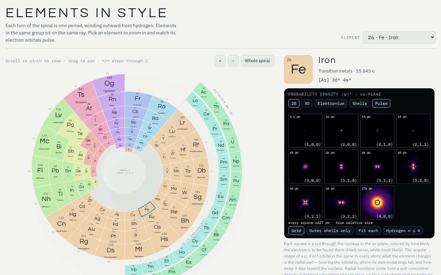Select Hydrogen n ≤ 4 option
This screenshot has width=441, height=275.
click(x=403, y=231)
